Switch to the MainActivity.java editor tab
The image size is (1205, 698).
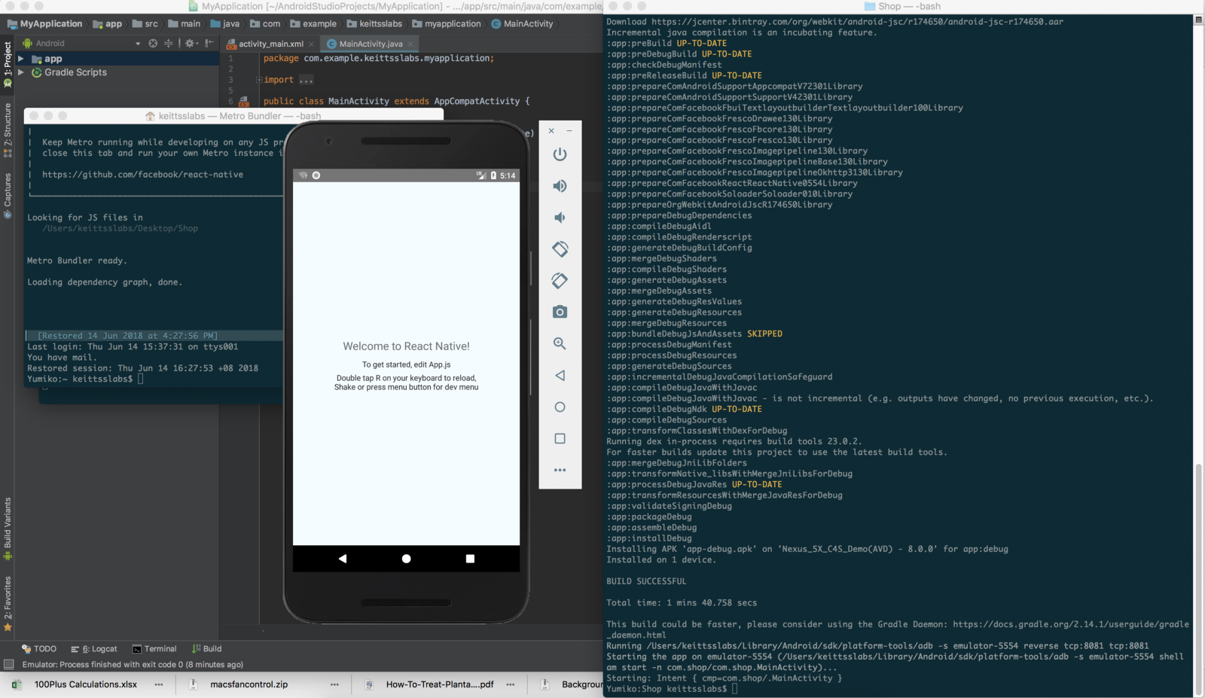(x=370, y=44)
